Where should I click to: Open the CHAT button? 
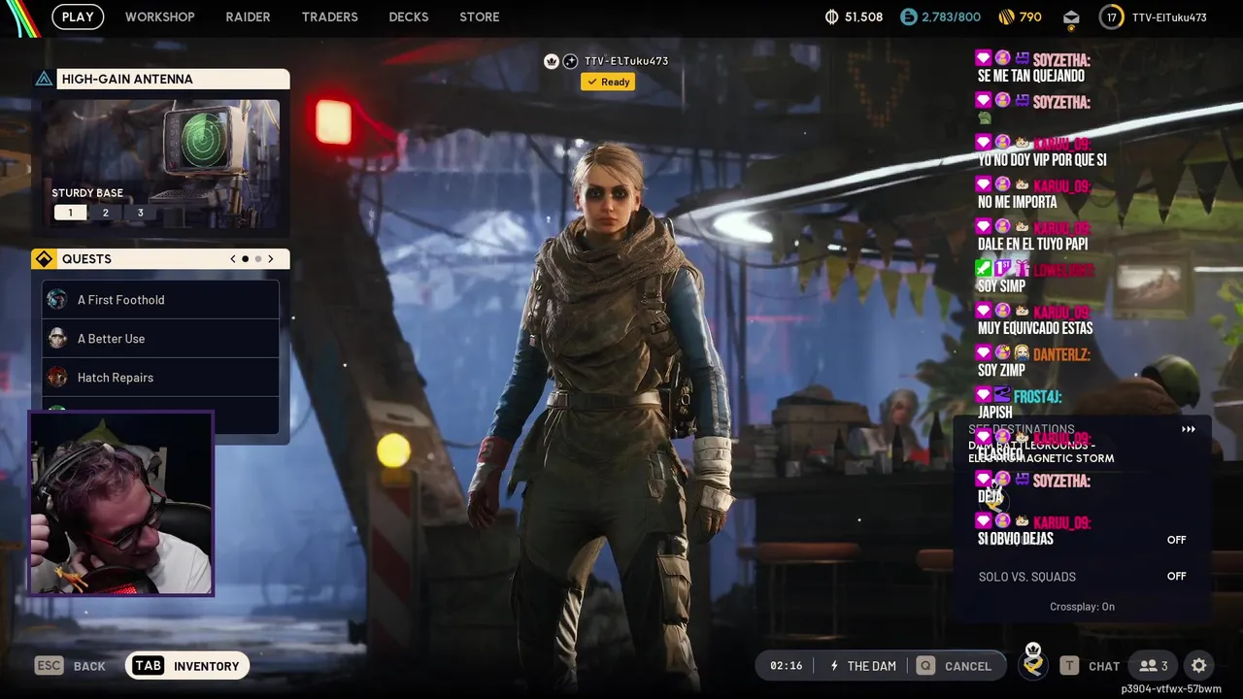click(1104, 666)
